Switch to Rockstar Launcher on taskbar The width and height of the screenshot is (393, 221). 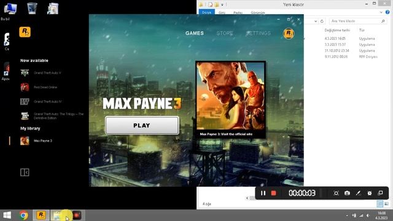(x=41, y=215)
